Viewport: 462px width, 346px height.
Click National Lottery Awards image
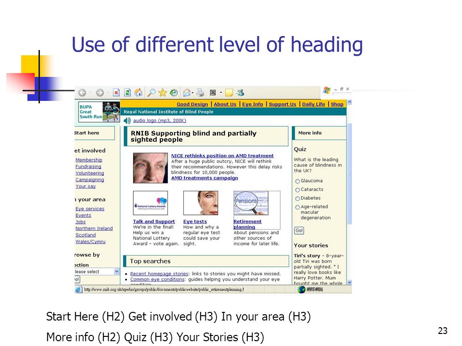(151, 203)
